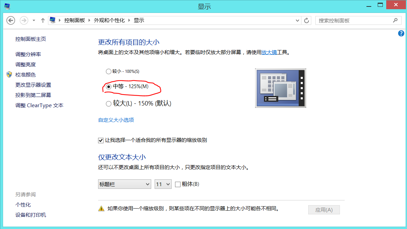This screenshot has height=229, width=407.
Task: Click the computer icon in the address bar
Action: pyautogui.click(x=53, y=20)
